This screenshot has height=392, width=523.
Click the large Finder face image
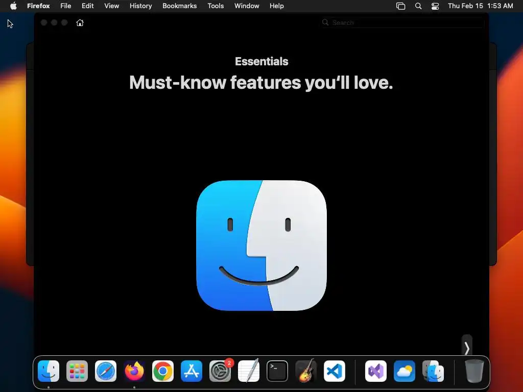coord(261,246)
